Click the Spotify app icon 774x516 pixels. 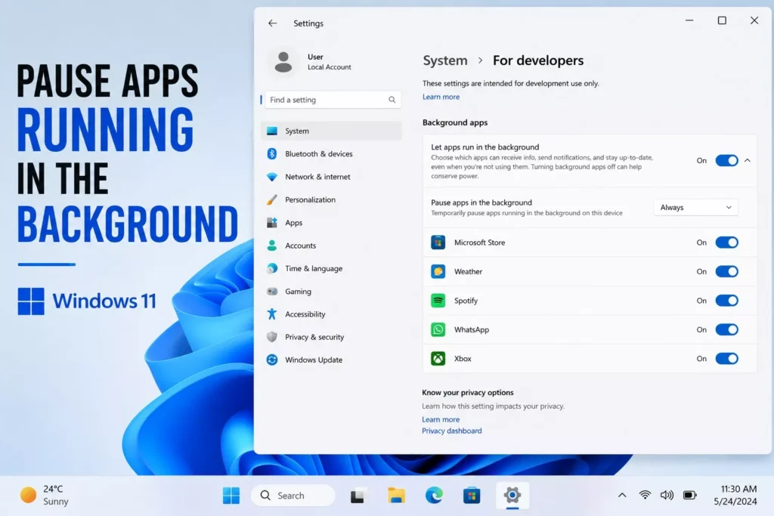[x=438, y=301]
